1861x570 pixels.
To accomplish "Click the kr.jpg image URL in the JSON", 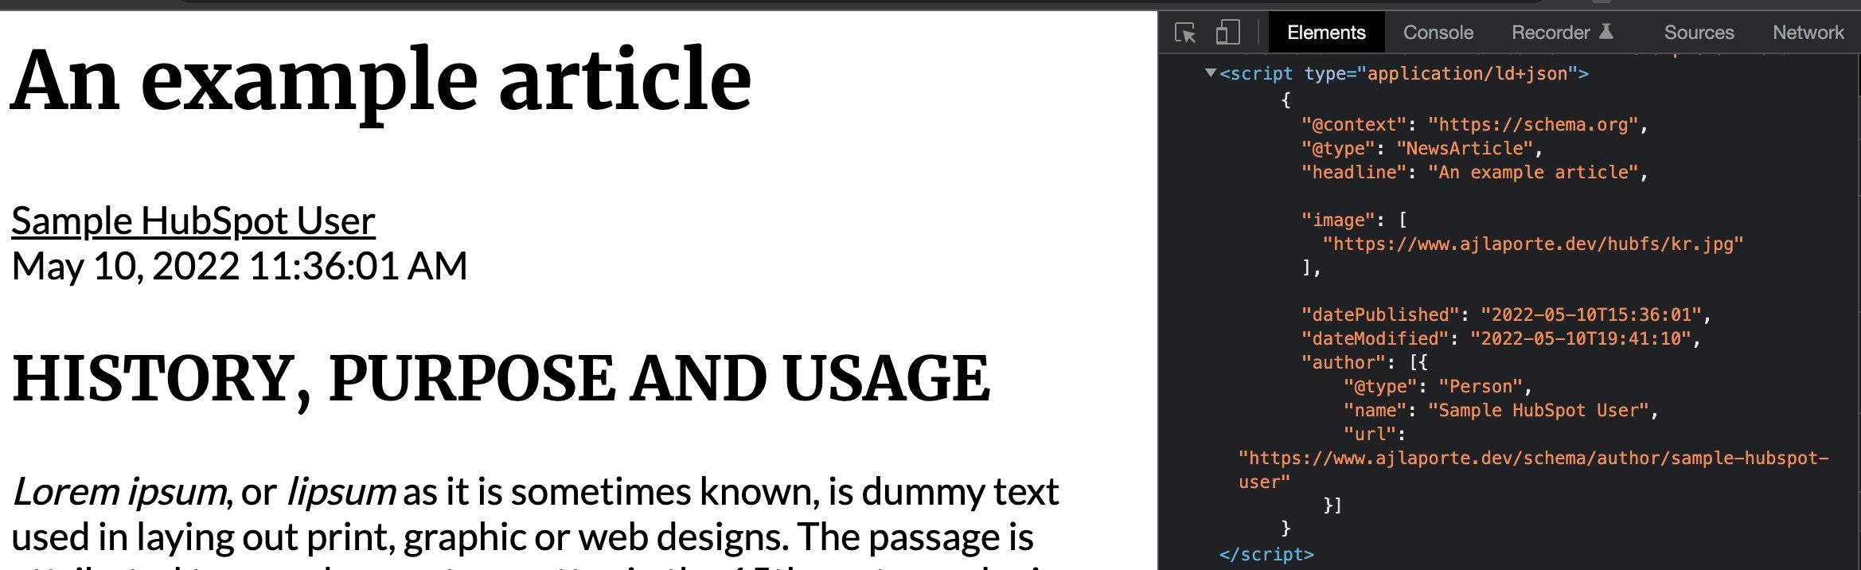I will tap(1532, 244).
